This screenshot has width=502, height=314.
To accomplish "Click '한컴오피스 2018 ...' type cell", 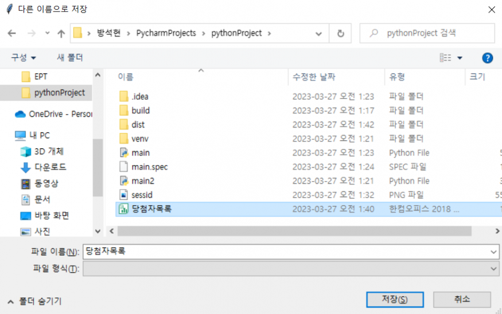I will click(424, 209).
